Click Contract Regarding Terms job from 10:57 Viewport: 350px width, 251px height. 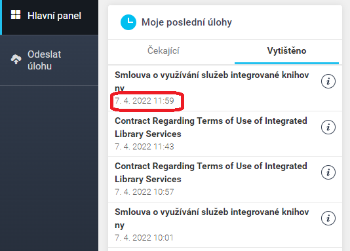tap(211, 173)
